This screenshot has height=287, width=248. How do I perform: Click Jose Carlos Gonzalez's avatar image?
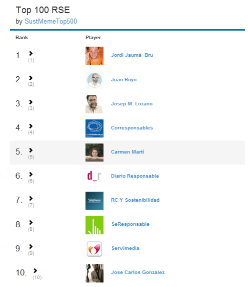tap(94, 273)
